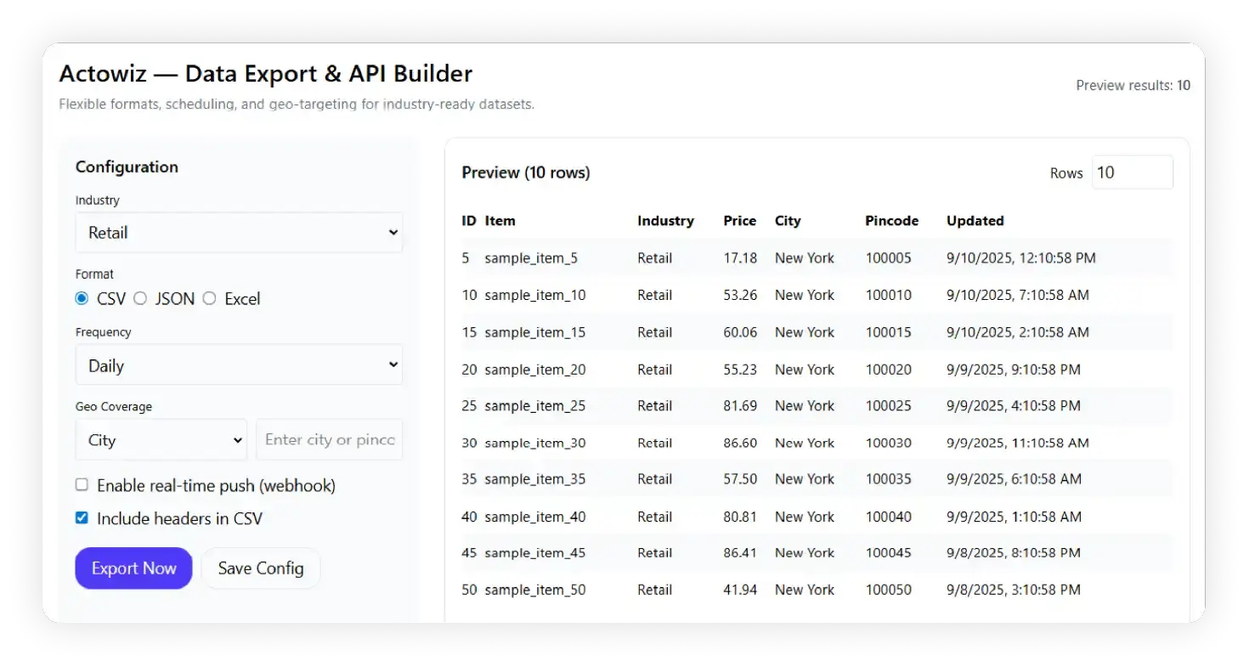Click the Export Now button
The image size is (1249, 667).
pyautogui.click(x=133, y=568)
